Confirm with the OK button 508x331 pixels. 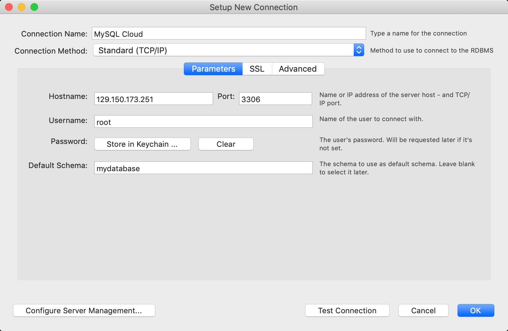tap(476, 310)
